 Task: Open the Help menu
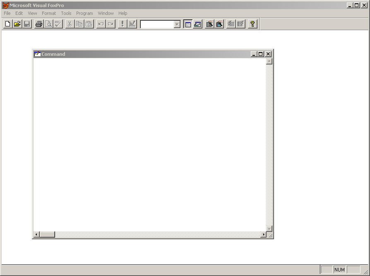tap(123, 13)
